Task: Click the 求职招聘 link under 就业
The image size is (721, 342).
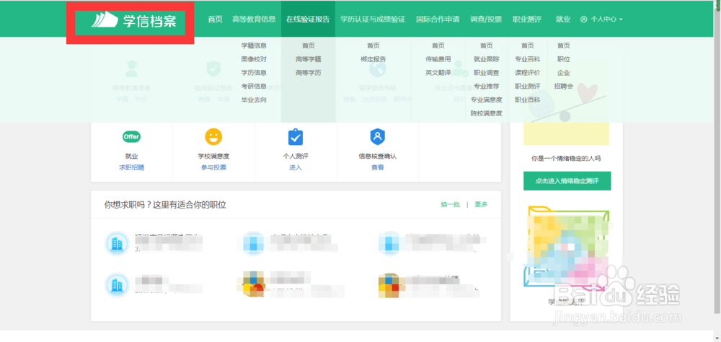Action: point(131,167)
